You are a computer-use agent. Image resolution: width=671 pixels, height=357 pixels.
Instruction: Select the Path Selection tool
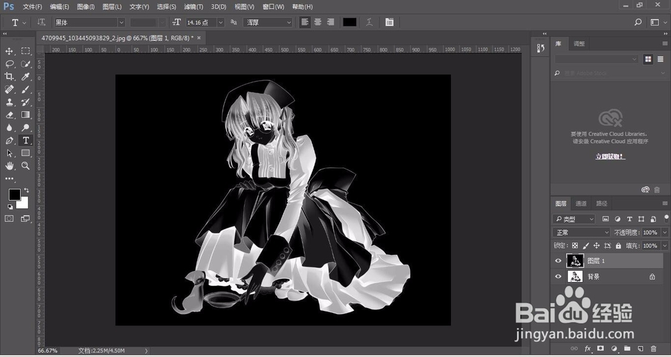click(9, 153)
